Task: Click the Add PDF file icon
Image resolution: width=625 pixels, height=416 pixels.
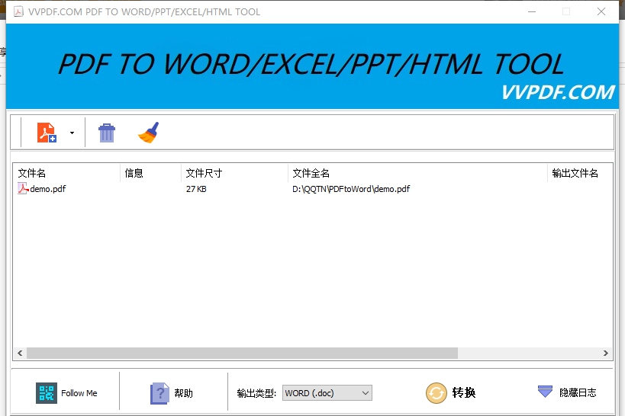Action: pyautogui.click(x=47, y=133)
